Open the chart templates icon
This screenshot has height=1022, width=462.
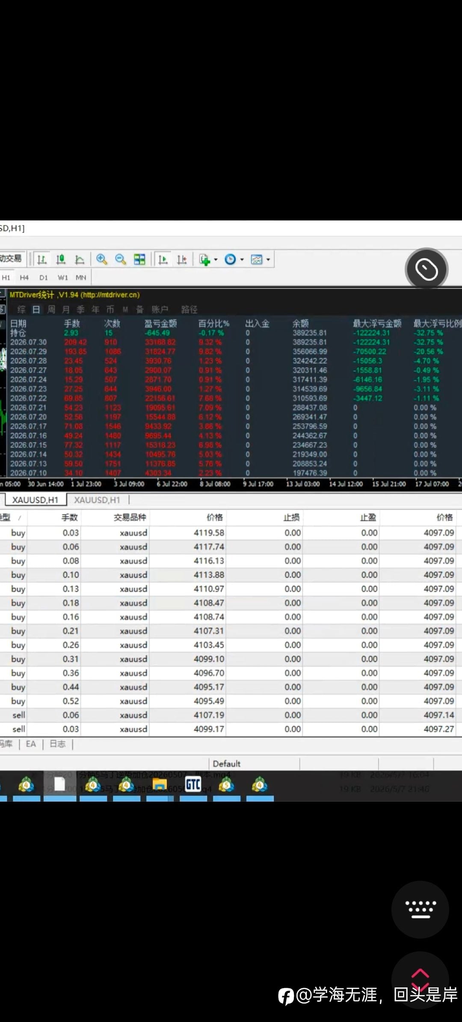point(257,259)
